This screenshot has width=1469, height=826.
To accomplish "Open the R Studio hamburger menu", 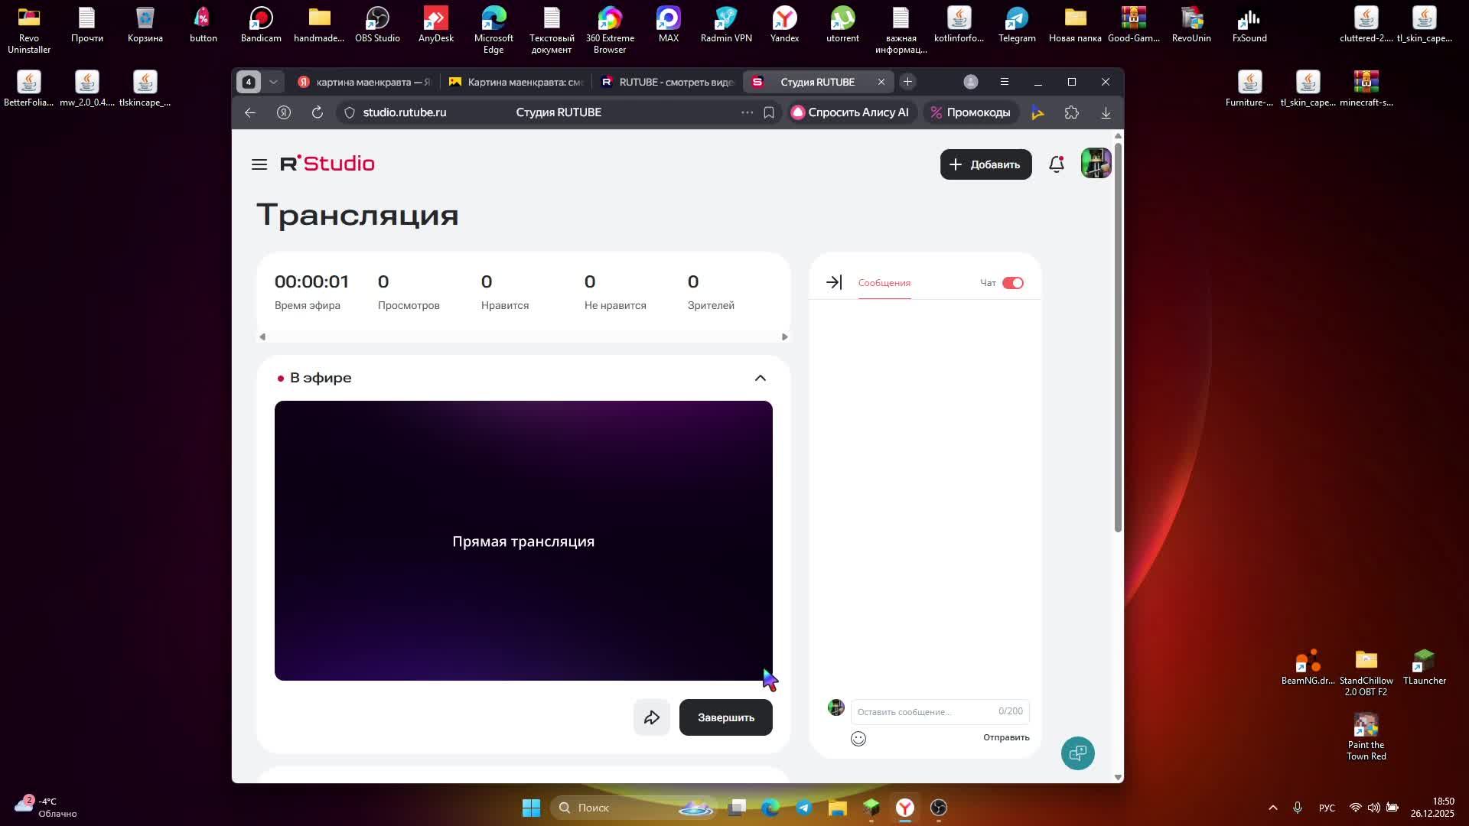I will tap(259, 164).
